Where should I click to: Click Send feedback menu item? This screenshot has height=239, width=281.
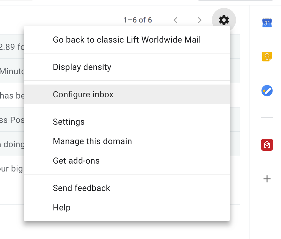[x=127, y=188]
